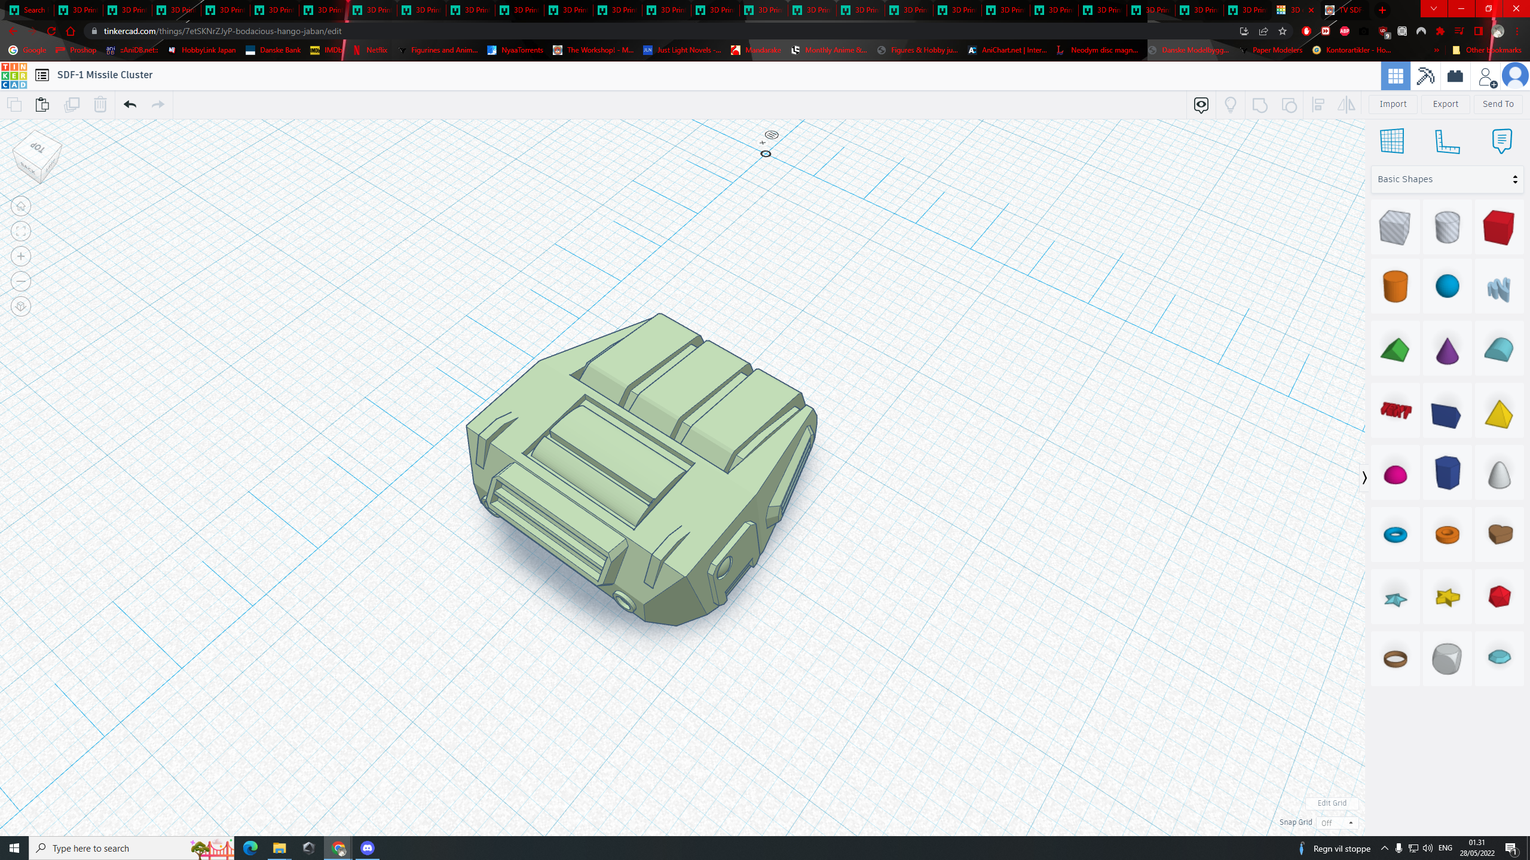Open the Windows Start menu
The image size is (1530, 860).
pyautogui.click(x=14, y=848)
